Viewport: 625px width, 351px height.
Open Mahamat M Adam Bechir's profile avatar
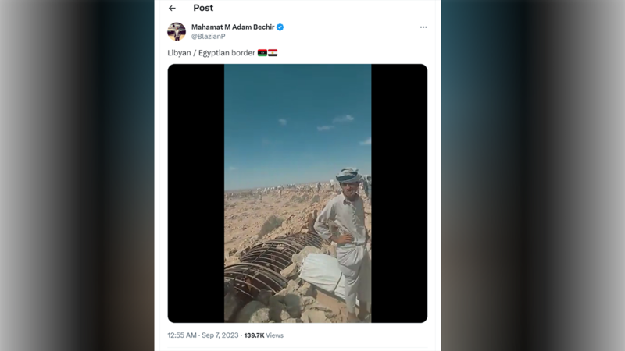(177, 31)
